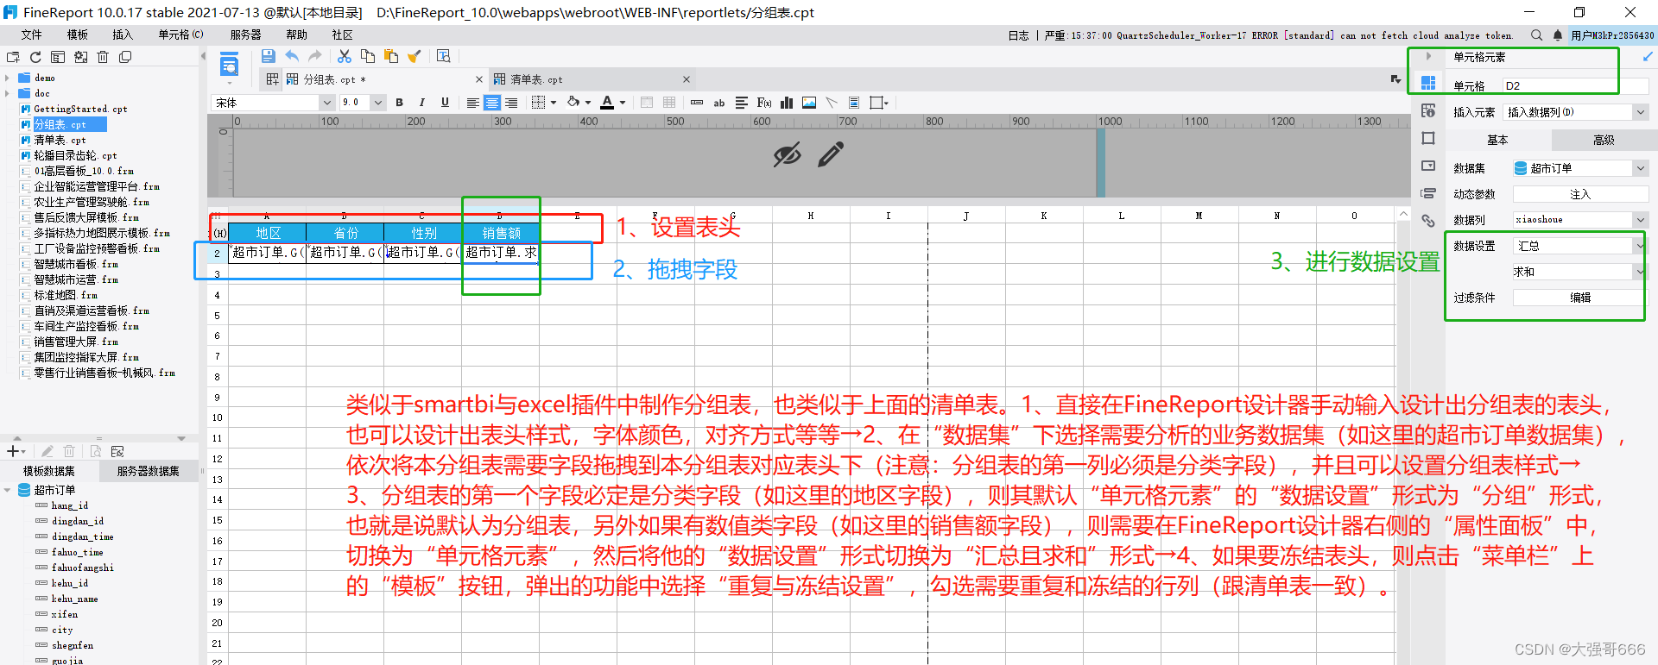Select 轮播目录齿轮.cpt in file tree
Image resolution: width=1658 pixels, height=665 pixels.
click(75, 155)
